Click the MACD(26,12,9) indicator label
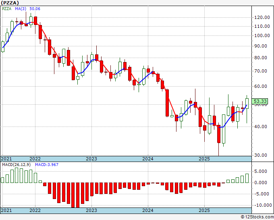This screenshot has height=220, width=274. (x=17, y=165)
